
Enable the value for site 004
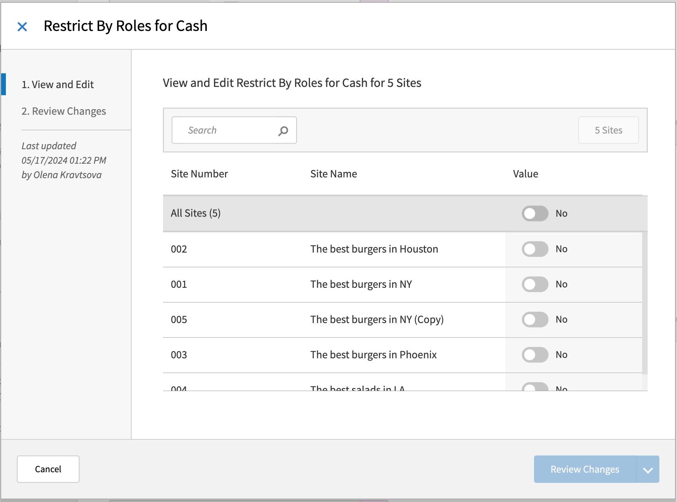[535, 387]
